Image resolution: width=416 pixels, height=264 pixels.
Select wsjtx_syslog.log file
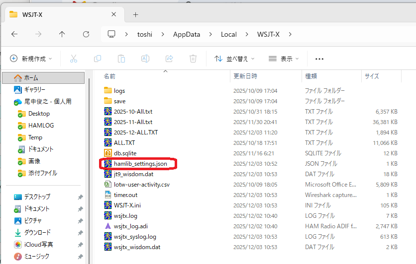135,237
